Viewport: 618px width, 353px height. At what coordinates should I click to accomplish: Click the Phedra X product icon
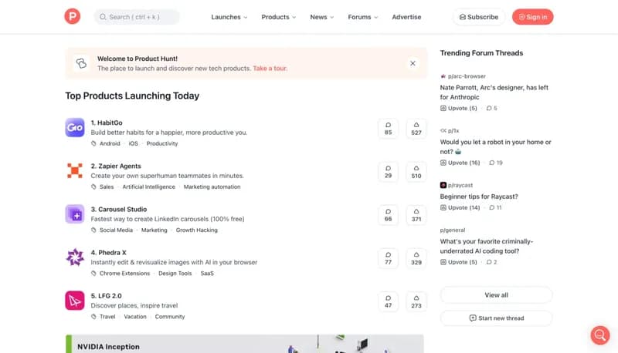74,257
